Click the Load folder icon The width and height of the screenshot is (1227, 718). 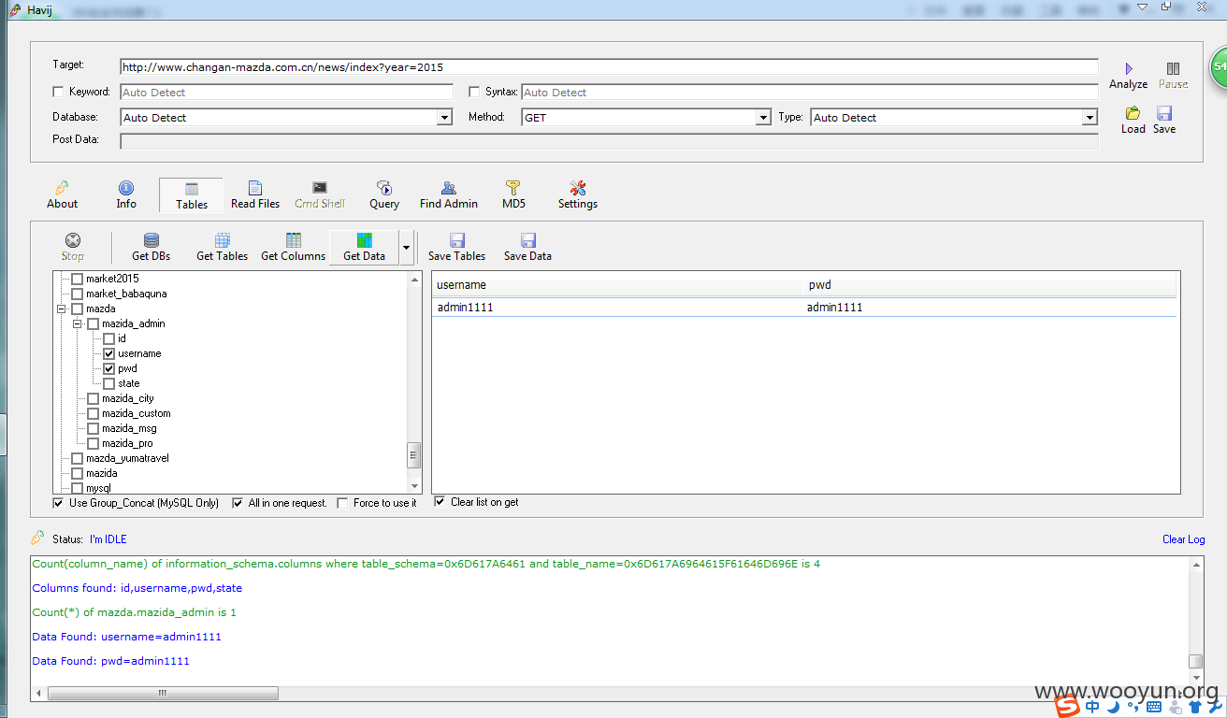[x=1133, y=113]
